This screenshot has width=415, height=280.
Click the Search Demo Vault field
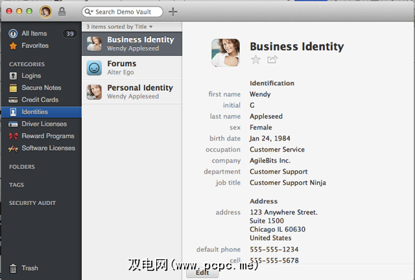pyautogui.click(x=126, y=12)
